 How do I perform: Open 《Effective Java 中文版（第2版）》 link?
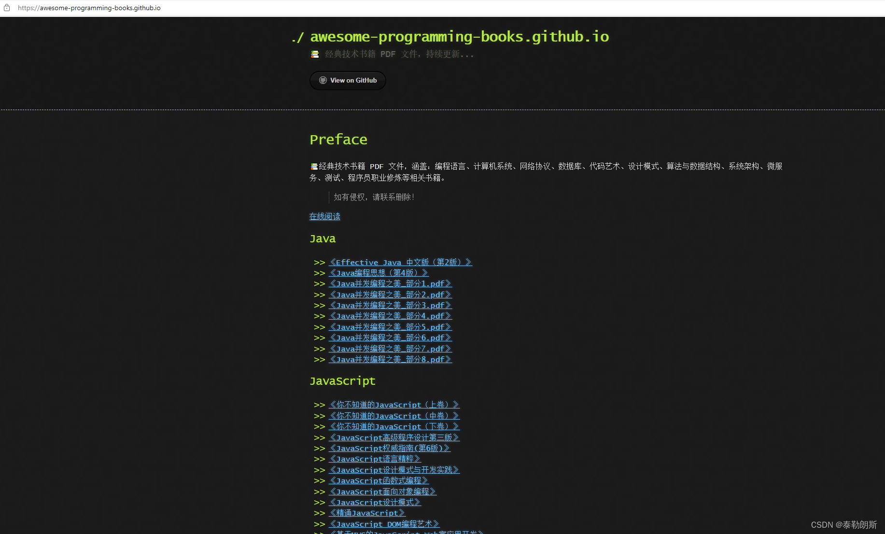(400, 262)
